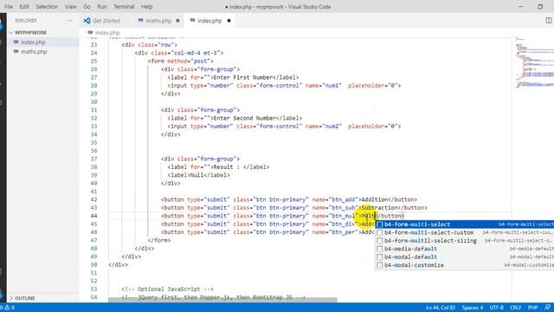
Task: Click "Subtraction" text on line 43
Action: pyautogui.click(x=379, y=208)
